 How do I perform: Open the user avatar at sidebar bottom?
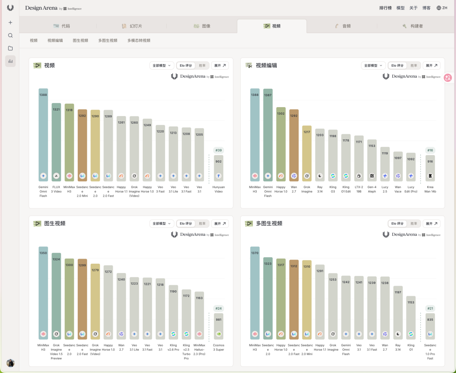click(10, 363)
